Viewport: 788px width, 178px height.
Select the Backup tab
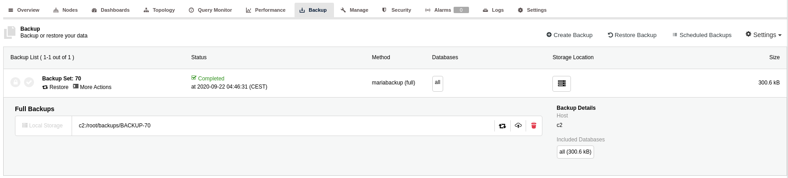314,10
